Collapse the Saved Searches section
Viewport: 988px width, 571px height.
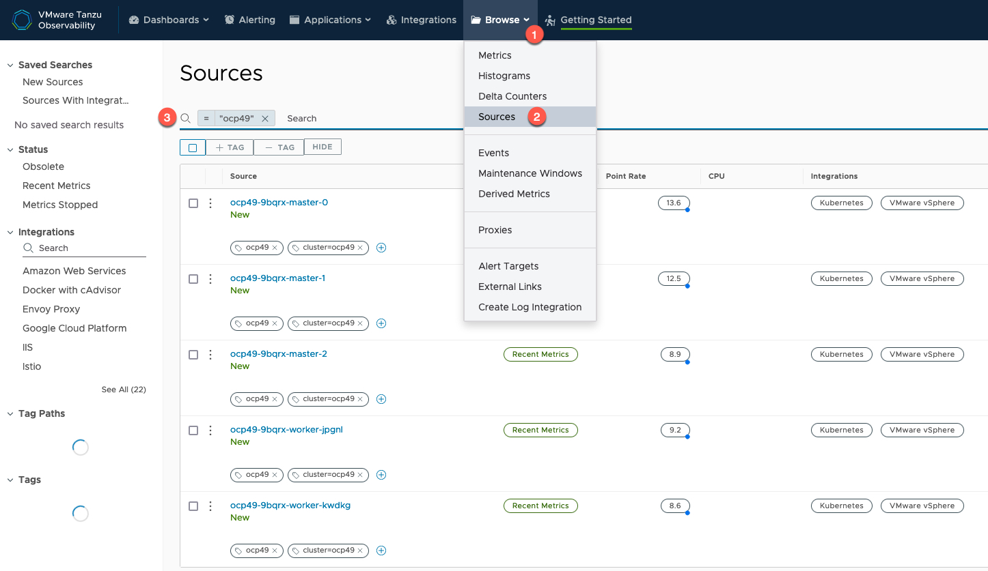[x=10, y=65]
